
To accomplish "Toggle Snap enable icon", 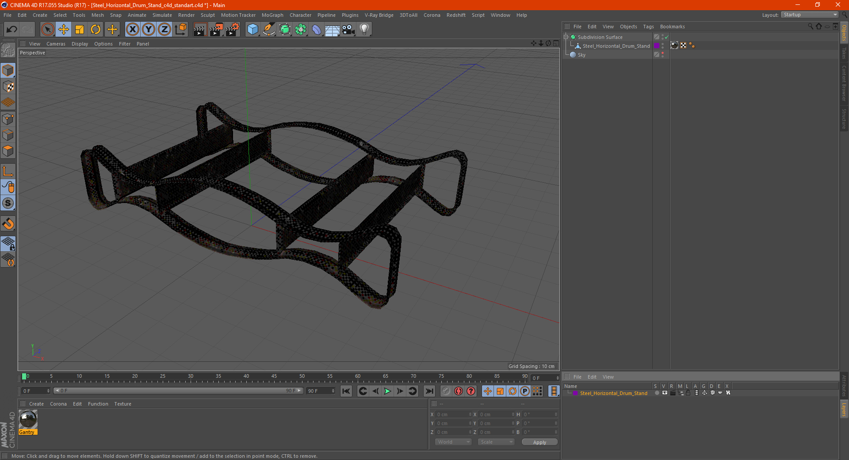I will (x=8, y=224).
